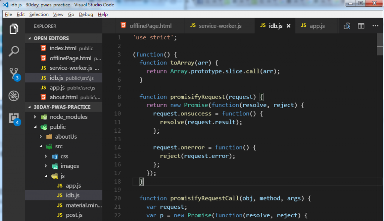Expand the aboutUs folder arrow
The height and width of the screenshot is (221, 384).
click(40, 137)
